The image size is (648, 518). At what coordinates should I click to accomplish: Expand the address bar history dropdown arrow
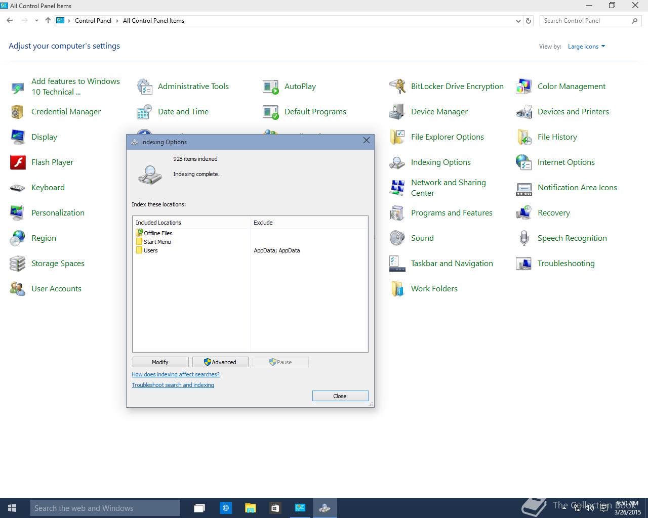tap(518, 21)
